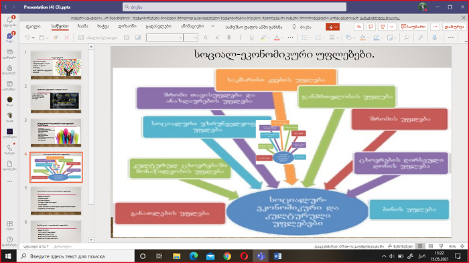
Task: Click the Conversation button at top right
Action: coord(413,27)
